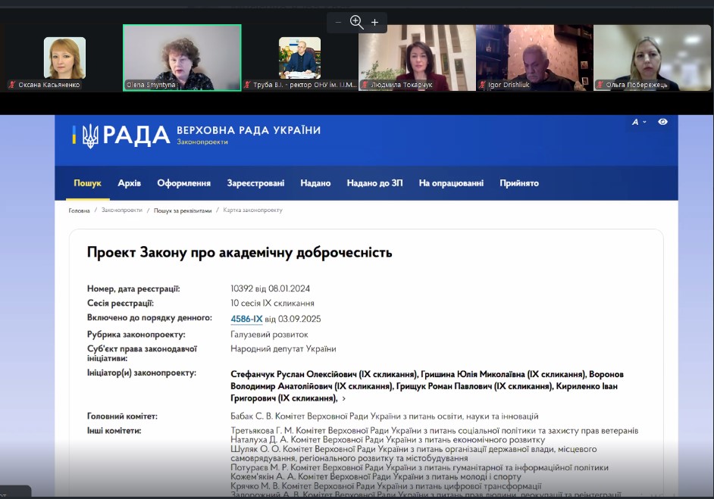Screen dimensions: 714x499
Task: Expand the full list of initiators
Action: (x=343, y=398)
